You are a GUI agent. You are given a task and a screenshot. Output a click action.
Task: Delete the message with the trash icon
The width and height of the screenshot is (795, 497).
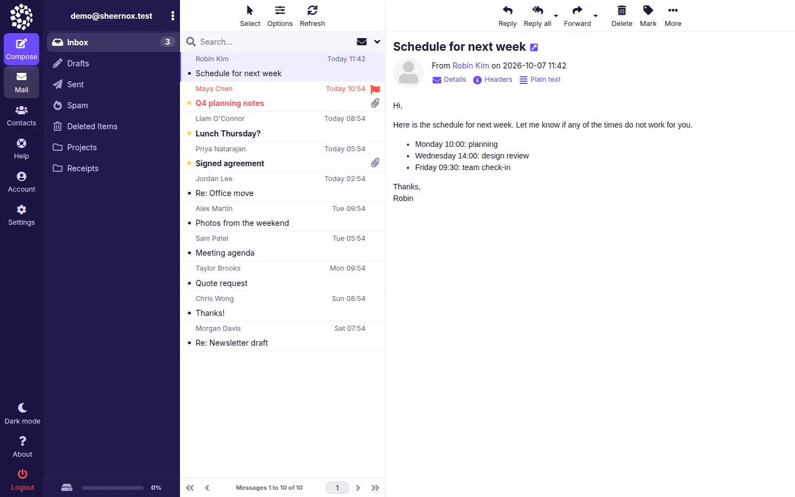click(622, 16)
